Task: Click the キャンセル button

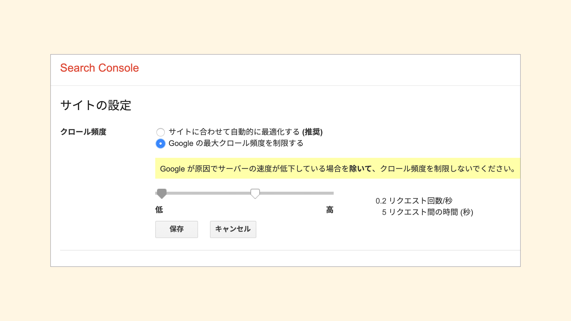Action: 233,229
